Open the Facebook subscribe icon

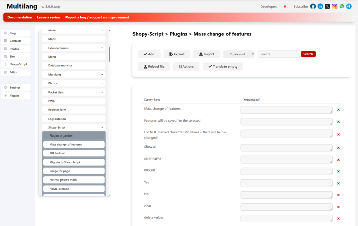coord(313,6)
